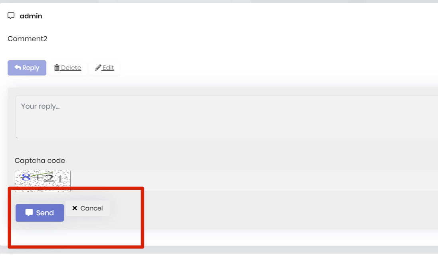Click the highlighted red-outlined Send area
The width and height of the screenshot is (438, 258).
(40, 212)
